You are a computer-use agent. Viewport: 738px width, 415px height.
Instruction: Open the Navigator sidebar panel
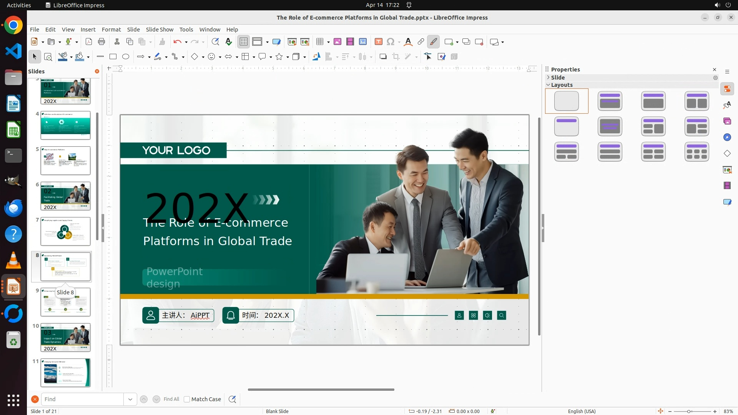pos(727,138)
